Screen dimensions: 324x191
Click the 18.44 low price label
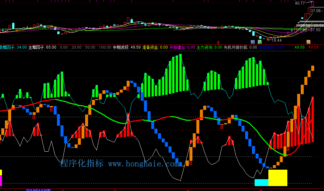click(277, 40)
